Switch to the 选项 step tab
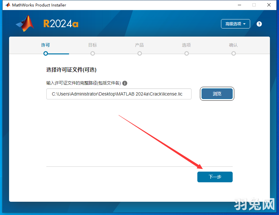Viewport: 279px width, 215px height. tap(186, 45)
